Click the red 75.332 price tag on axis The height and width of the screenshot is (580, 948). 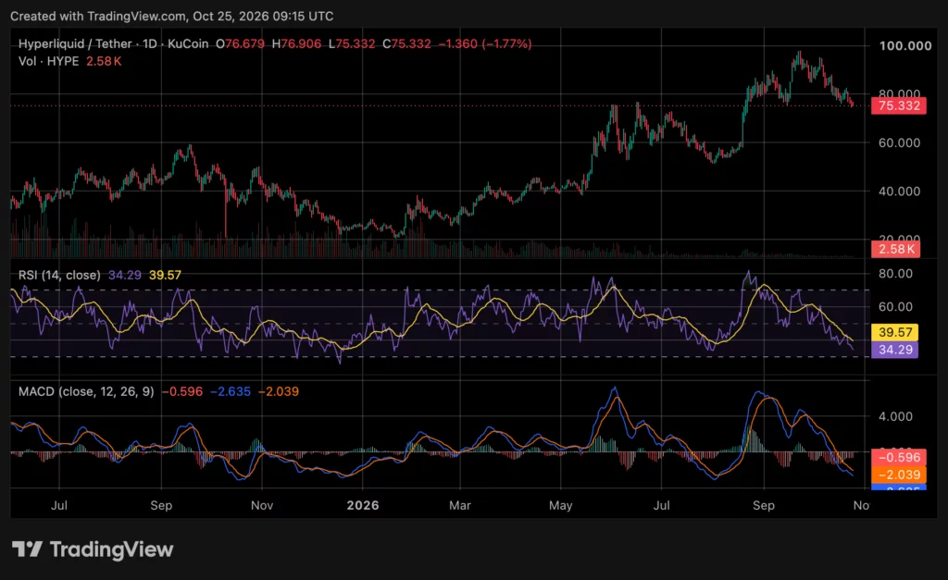(x=898, y=105)
